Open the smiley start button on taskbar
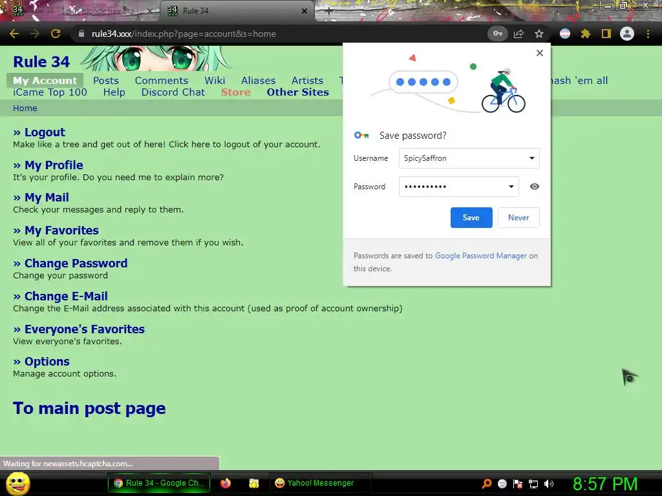662x496 pixels. [18, 483]
